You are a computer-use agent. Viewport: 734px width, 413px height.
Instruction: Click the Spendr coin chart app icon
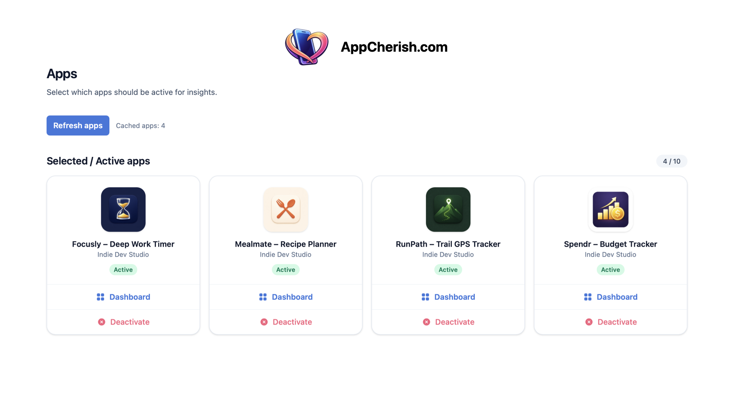(611, 210)
